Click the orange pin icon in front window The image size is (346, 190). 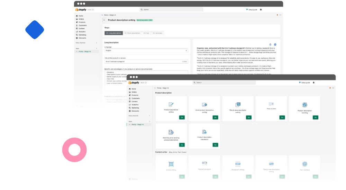[330, 88]
